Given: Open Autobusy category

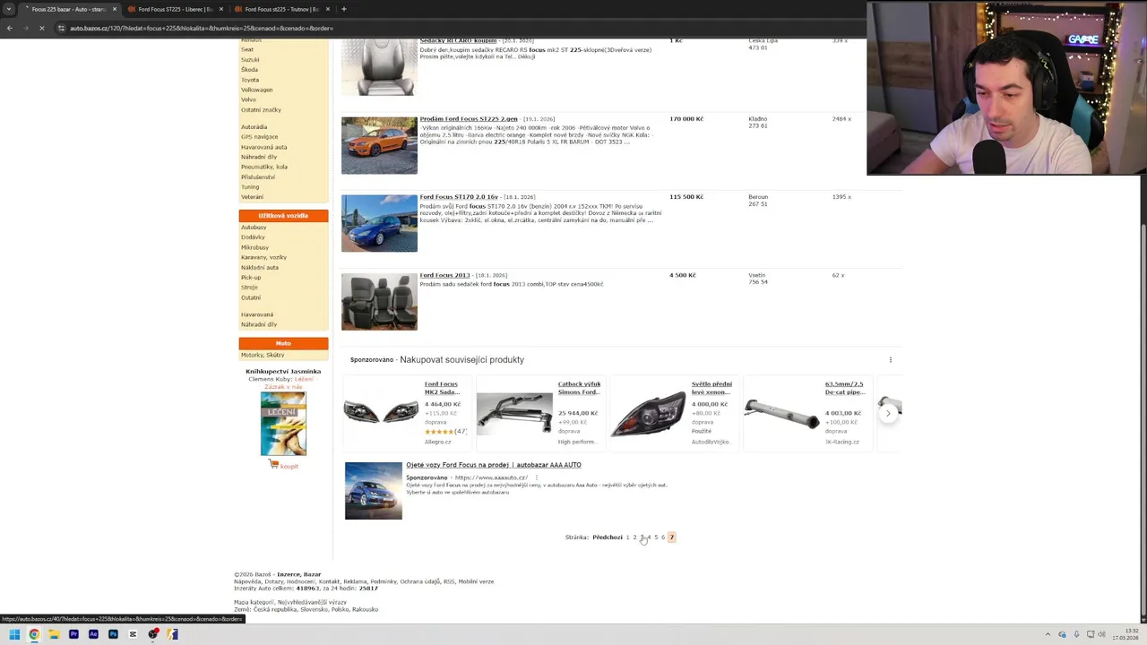Looking at the screenshot, I should (254, 227).
